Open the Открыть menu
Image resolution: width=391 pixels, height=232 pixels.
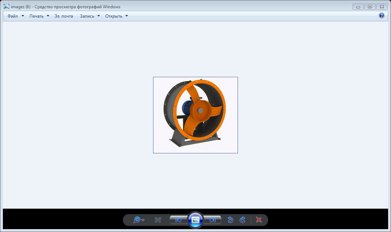point(114,16)
